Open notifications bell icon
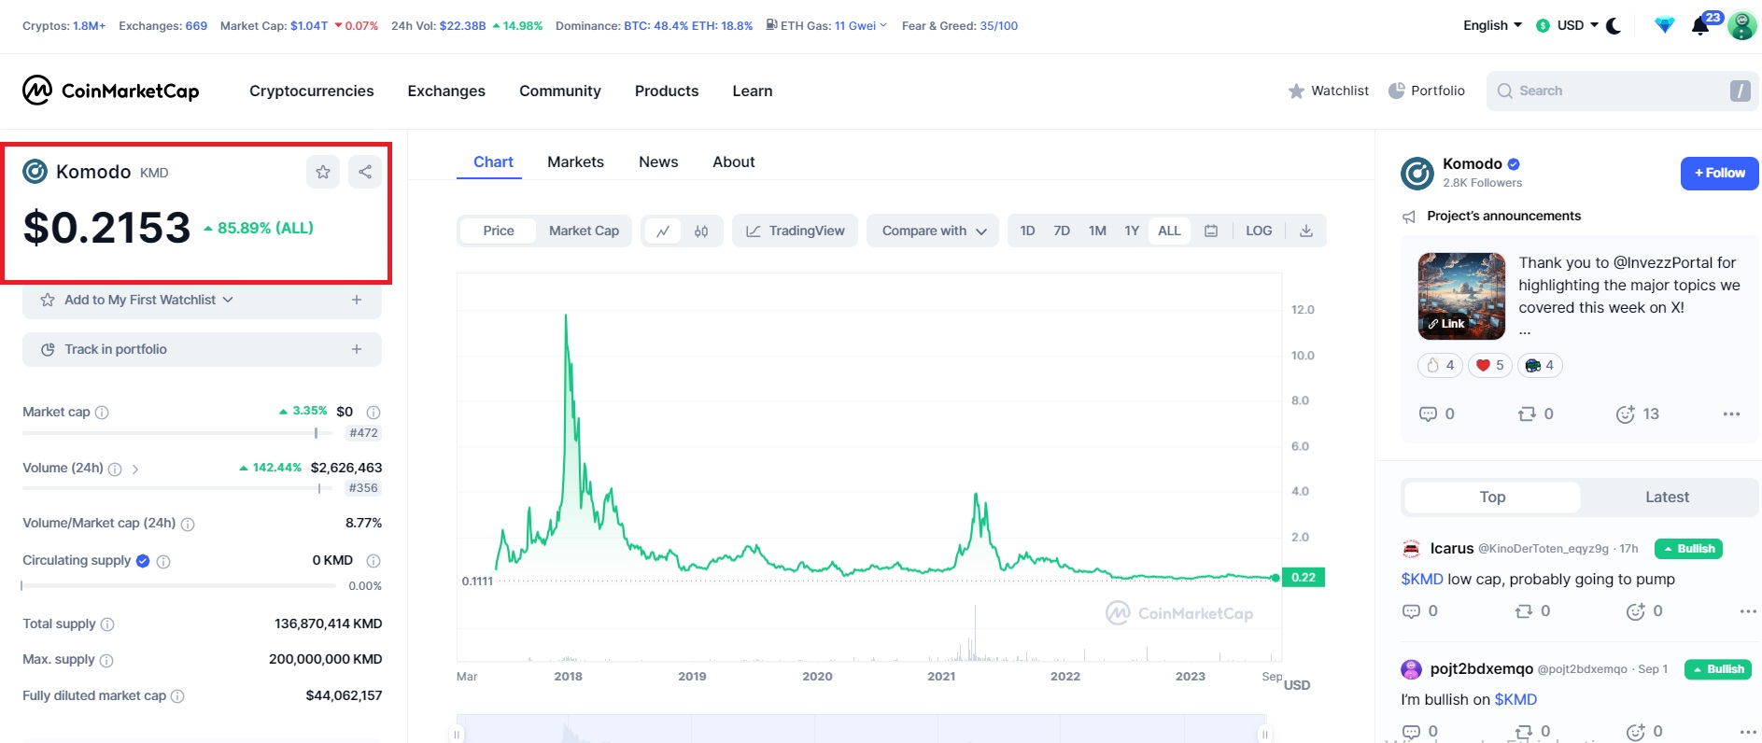Viewport: 1762px width, 743px height. 1700,25
